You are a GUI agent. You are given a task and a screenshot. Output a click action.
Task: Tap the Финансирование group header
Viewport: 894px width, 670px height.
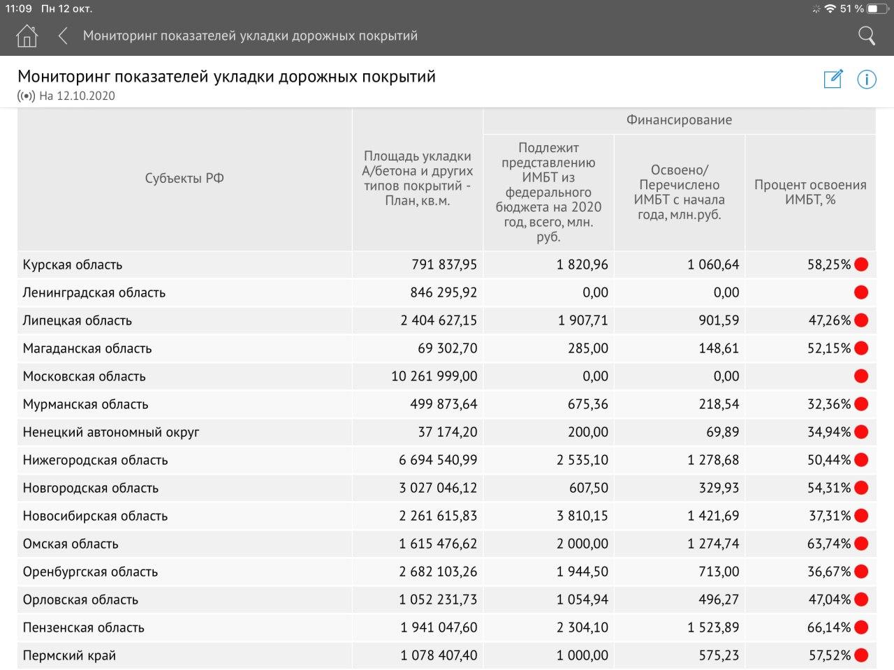coord(679,120)
